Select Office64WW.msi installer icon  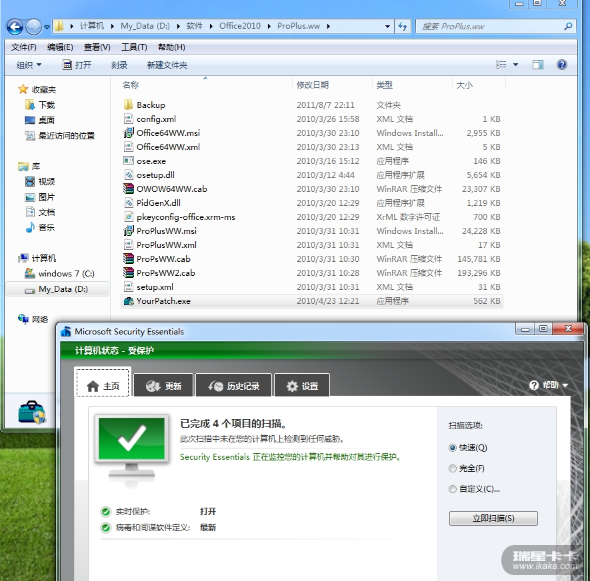(x=128, y=133)
